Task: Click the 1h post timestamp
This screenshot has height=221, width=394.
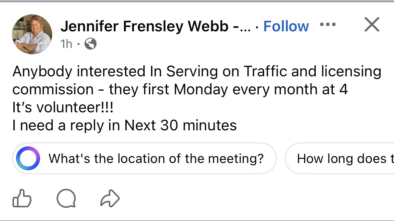Action: pos(66,44)
